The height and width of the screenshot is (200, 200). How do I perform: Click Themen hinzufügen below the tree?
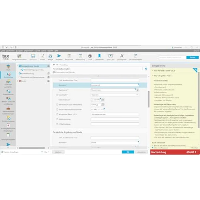10,152
